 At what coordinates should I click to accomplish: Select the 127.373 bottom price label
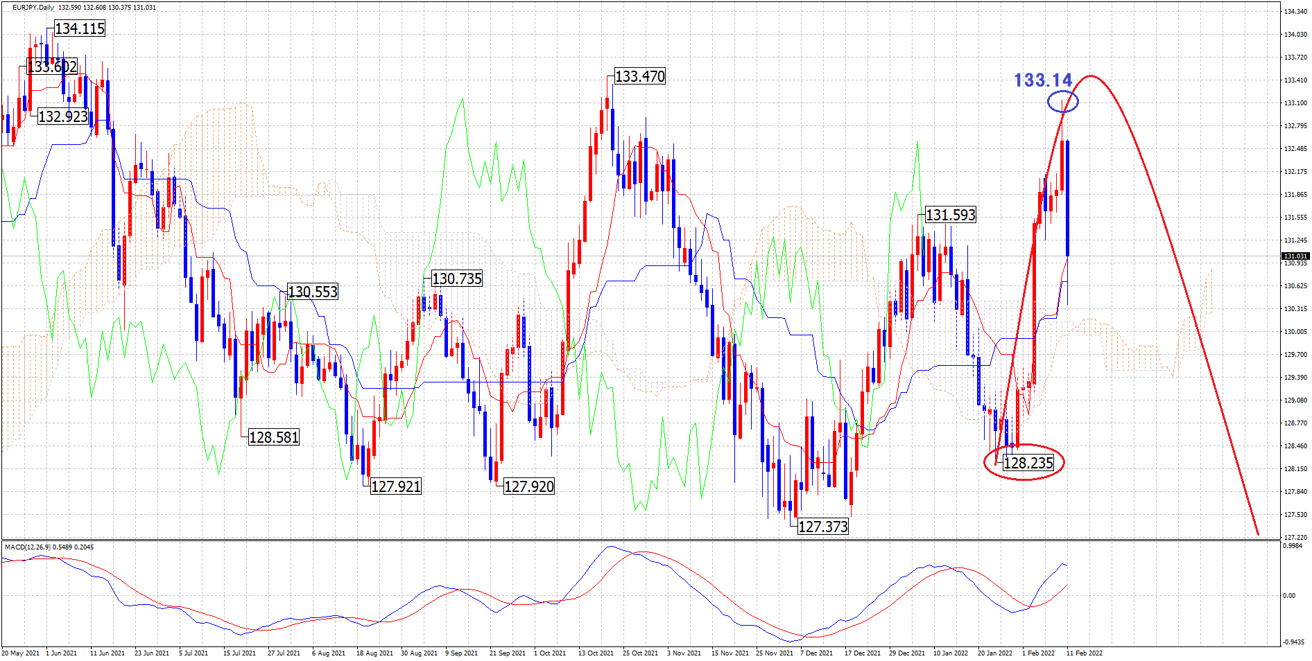(822, 527)
